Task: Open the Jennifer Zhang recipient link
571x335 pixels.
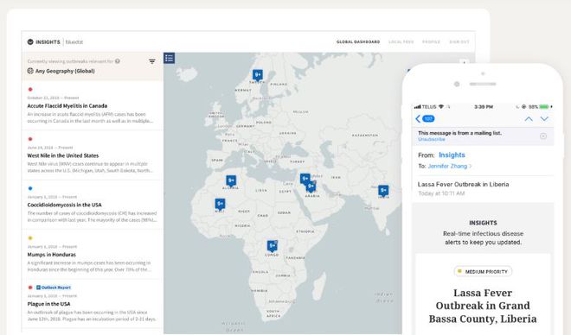Action: [x=447, y=166]
